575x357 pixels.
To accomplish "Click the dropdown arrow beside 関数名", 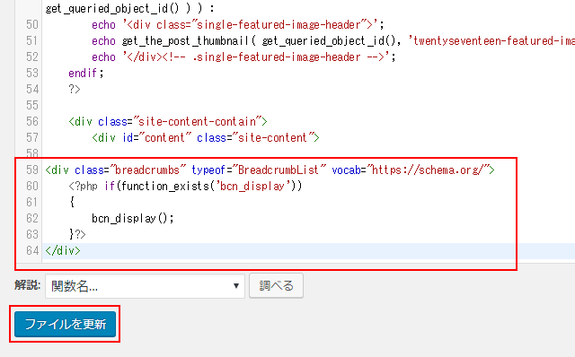I will (x=236, y=286).
